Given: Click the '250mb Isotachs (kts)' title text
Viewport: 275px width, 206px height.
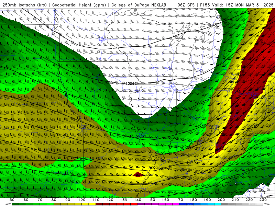Looking at the screenshot, I should (x=24, y=5).
